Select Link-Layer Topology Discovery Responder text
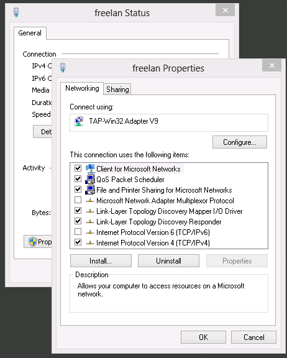This screenshot has height=358, width=287. 159,222
